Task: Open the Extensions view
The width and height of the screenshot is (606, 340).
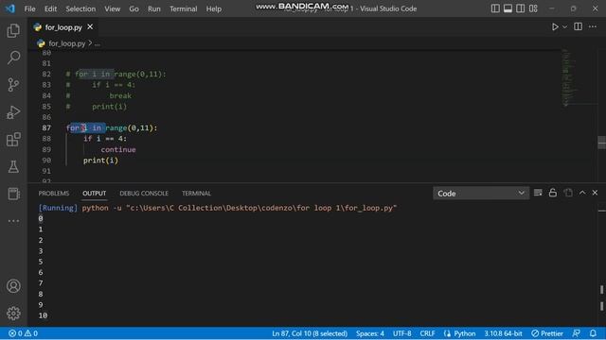Action: pyautogui.click(x=13, y=140)
